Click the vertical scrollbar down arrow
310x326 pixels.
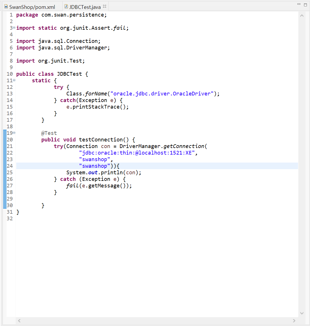coord(302,313)
